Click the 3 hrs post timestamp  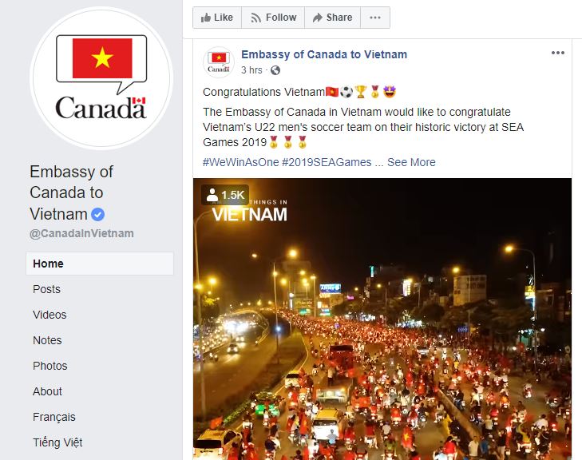pyautogui.click(x=251, y=70)
